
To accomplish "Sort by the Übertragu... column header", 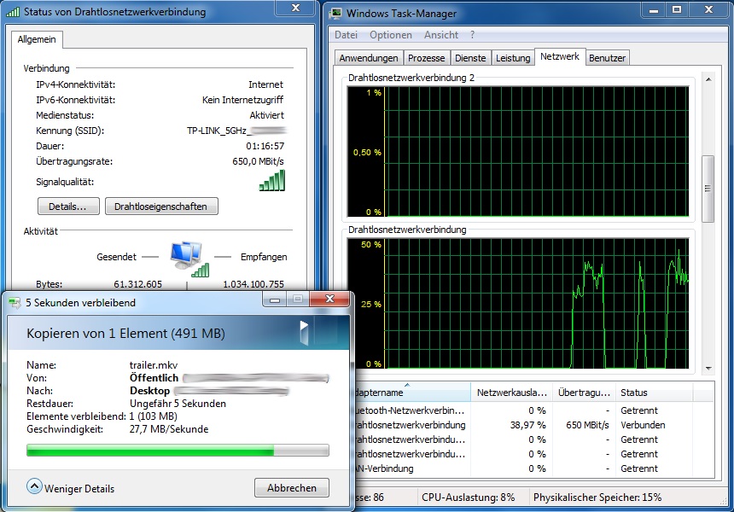I will pos(584,393).
